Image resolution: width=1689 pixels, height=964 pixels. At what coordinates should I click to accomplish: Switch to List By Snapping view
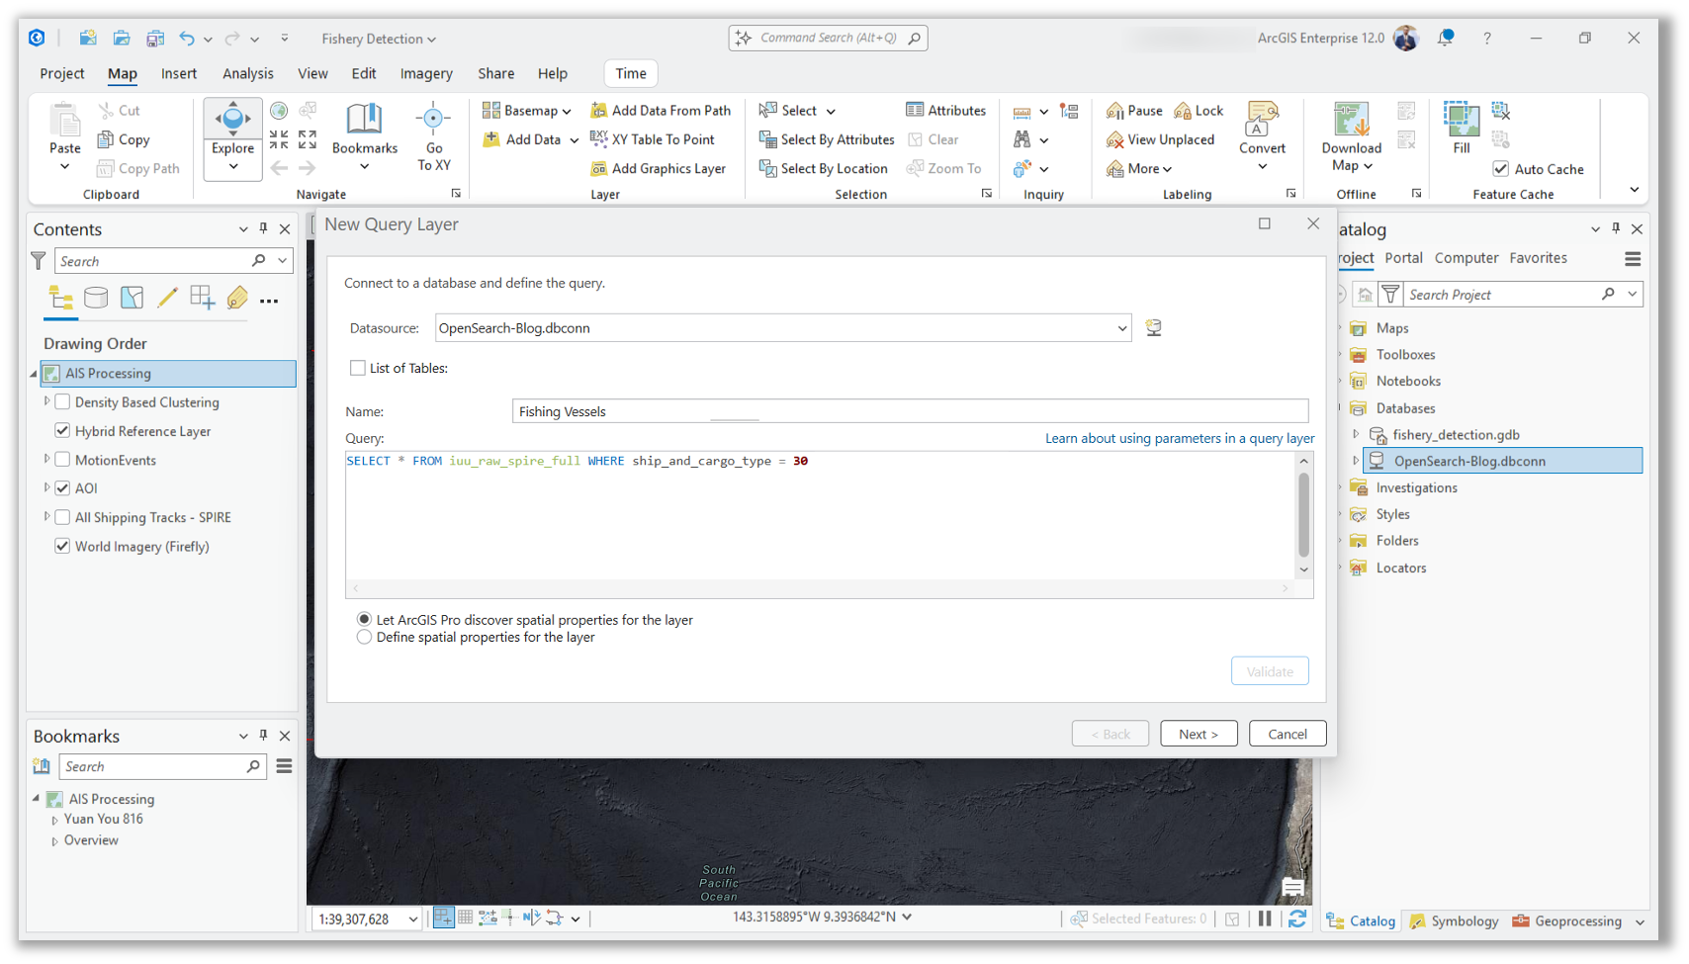[202, 298]
